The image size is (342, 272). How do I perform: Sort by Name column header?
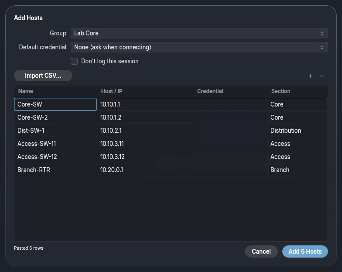[25, 91]
